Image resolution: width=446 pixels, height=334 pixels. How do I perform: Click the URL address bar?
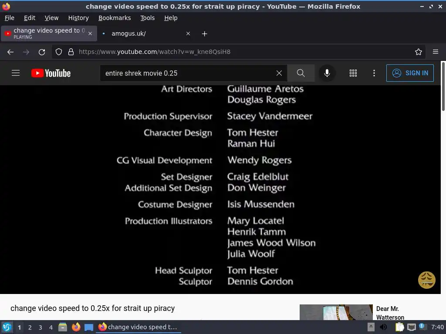[238, 52]
